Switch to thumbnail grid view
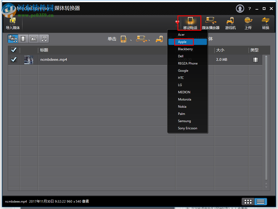Screen dimensions: 278x209 (x=248, y=202)
